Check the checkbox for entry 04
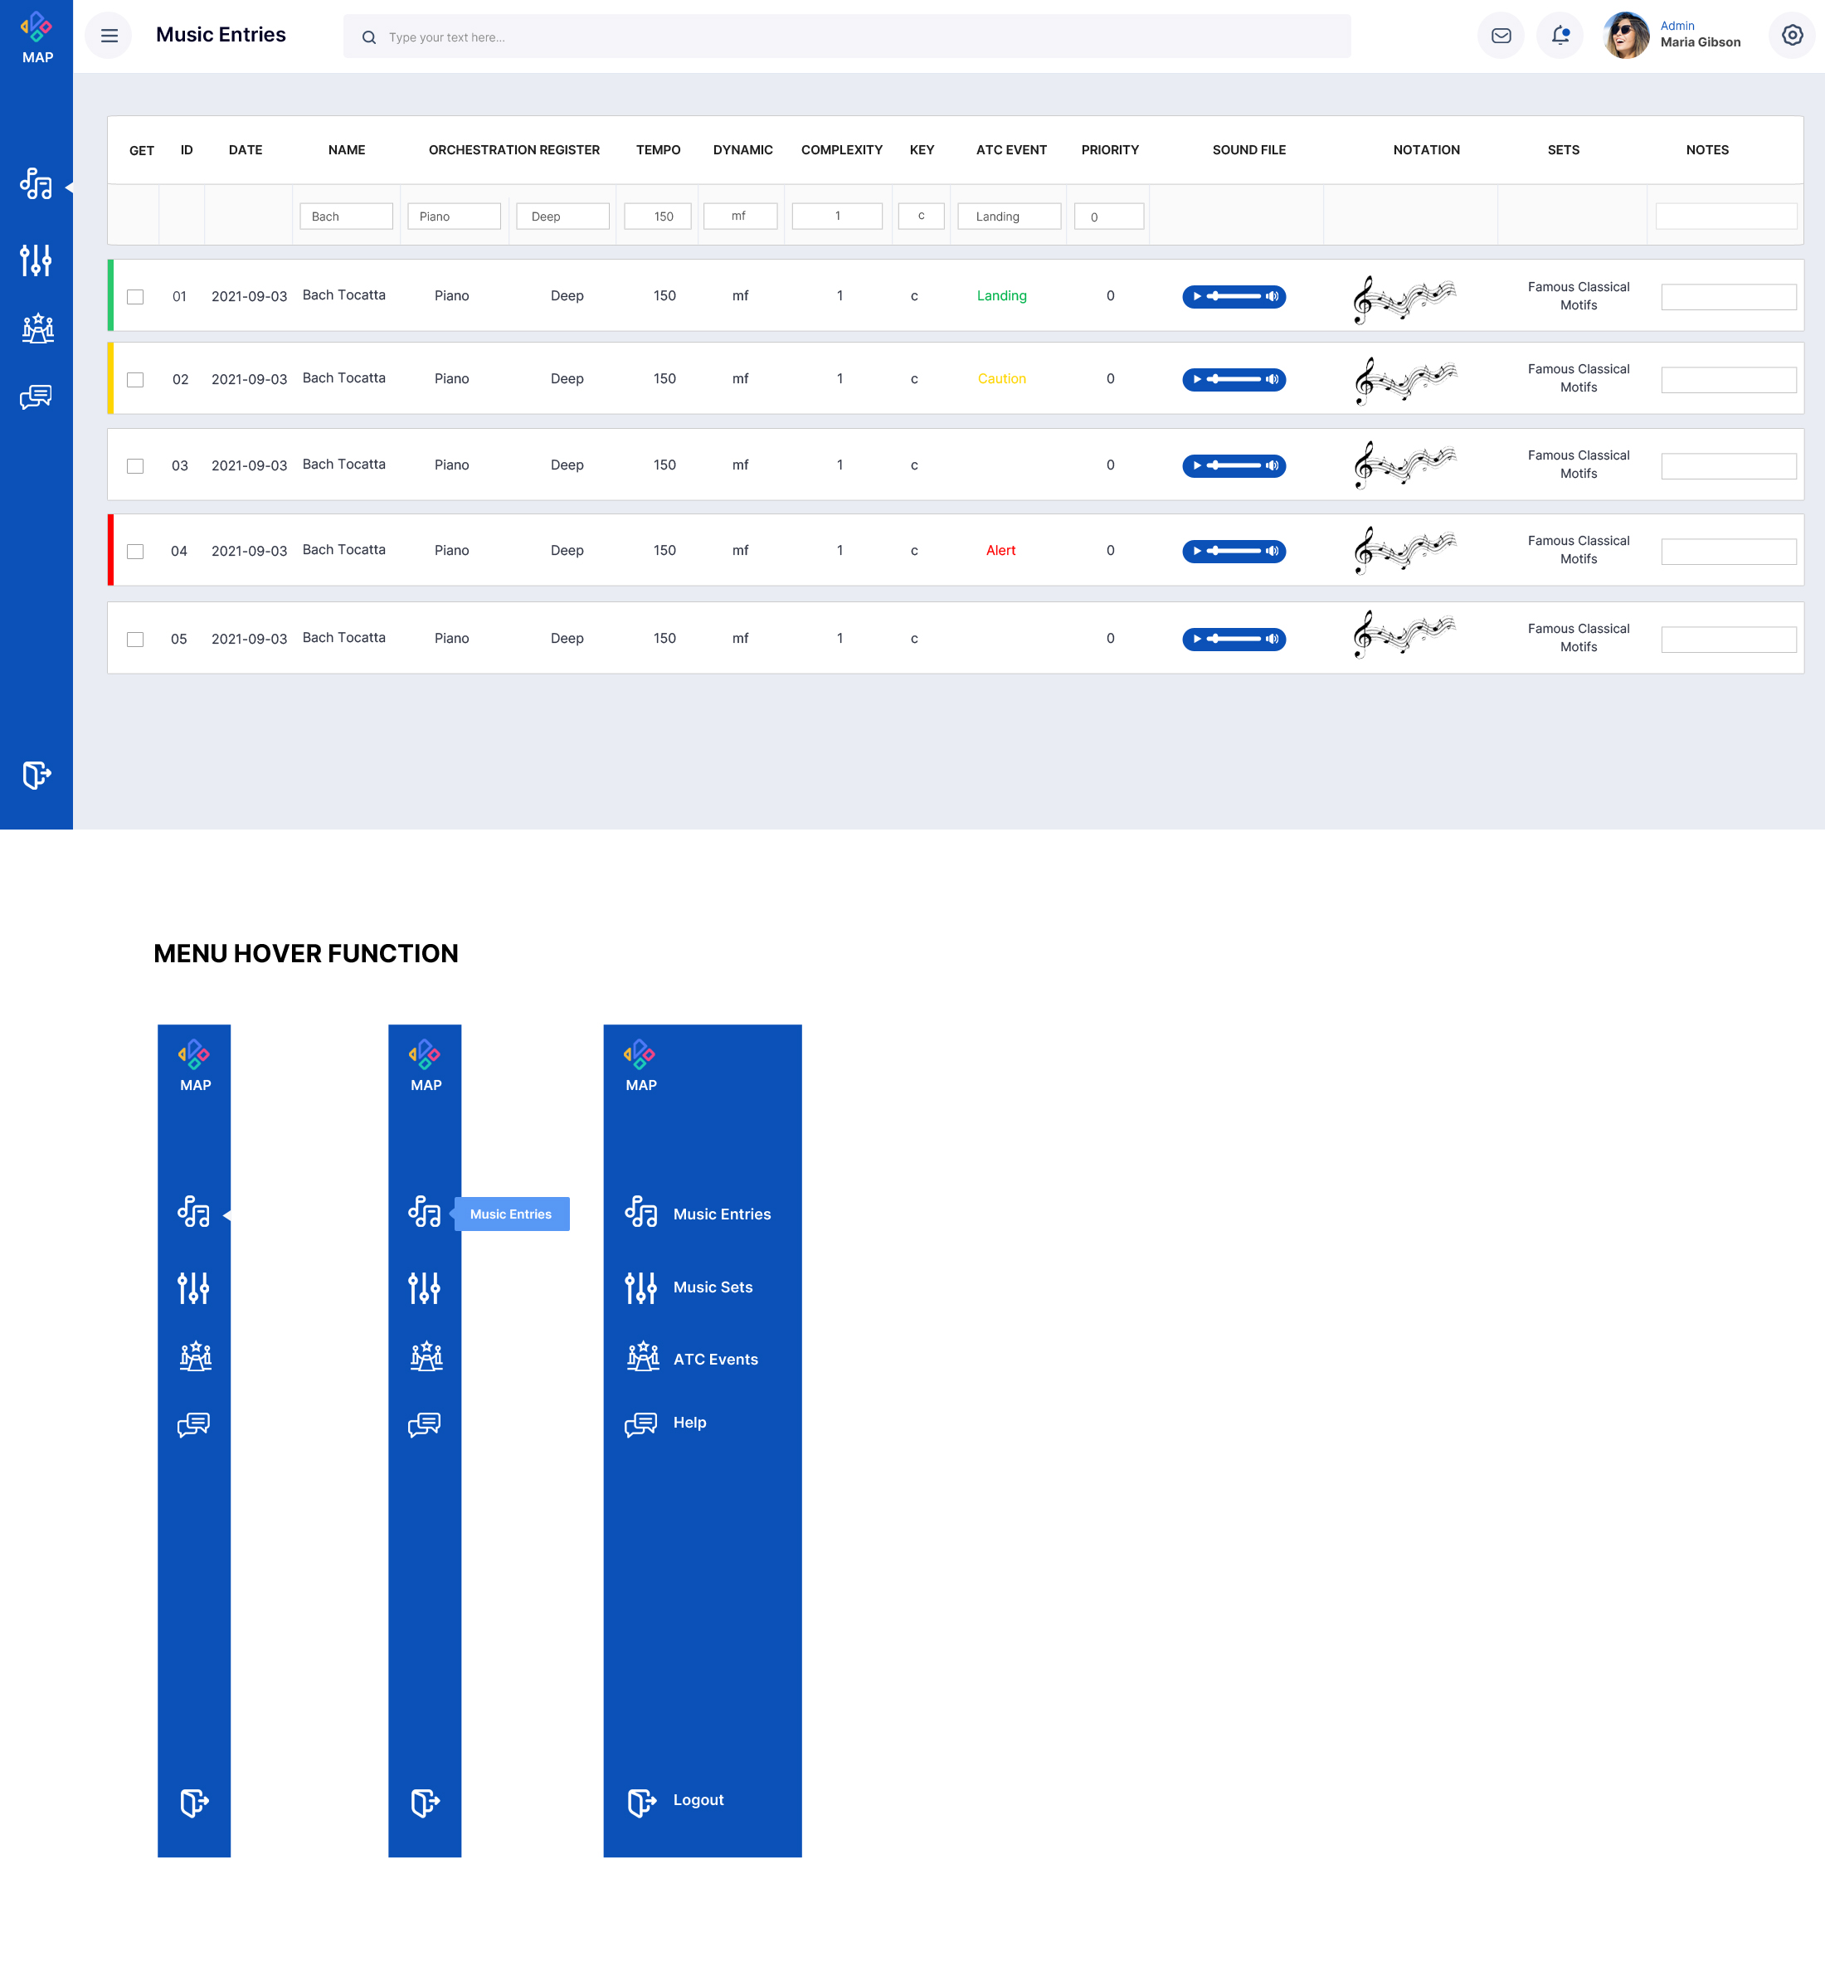This screenshot has width=1825, height=1966. point(135,551)
